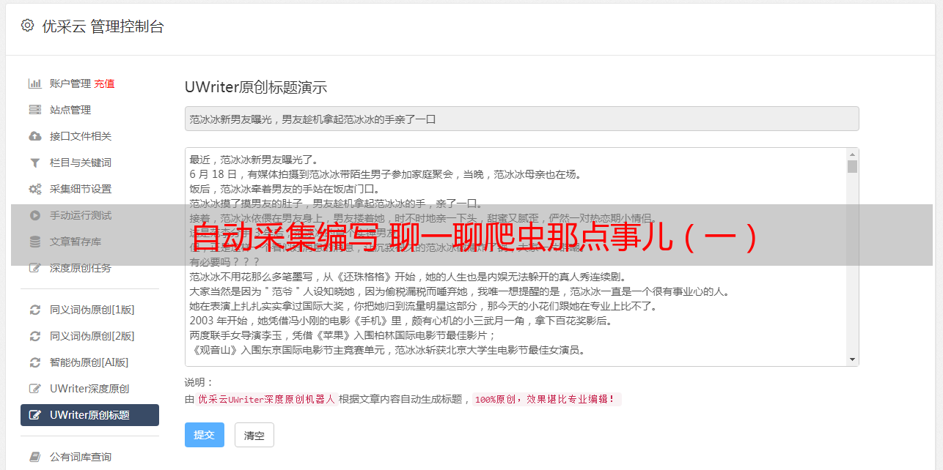943x470 pixels.
Task: Select 智能伪原创[AI版] in sidebar
Action: click(89, 362)
